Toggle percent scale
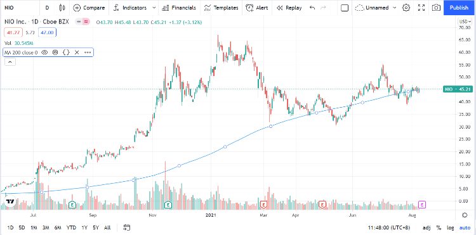This screenshot has height=235, width=476. (x=439, y=227)
